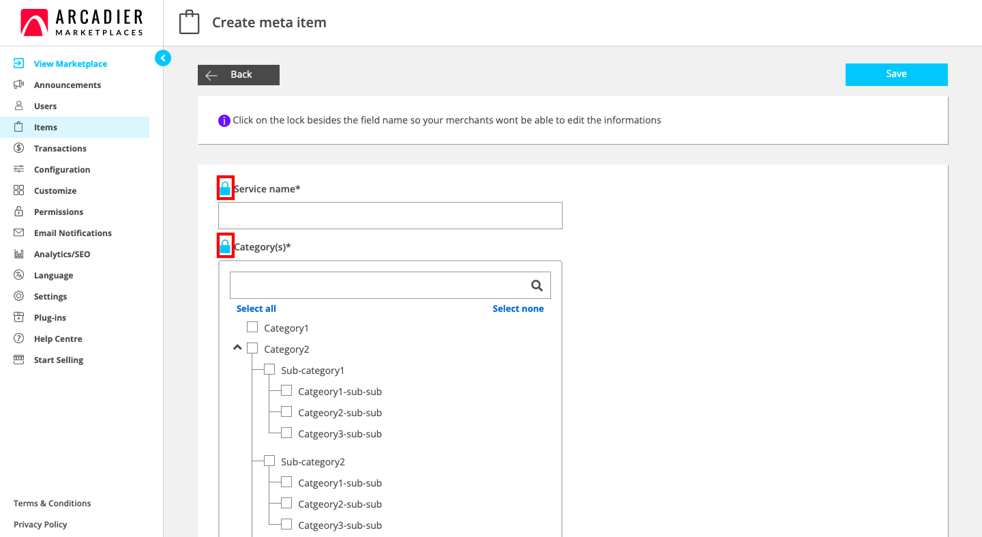982x537 pixels.
Task: Click the Configuration sliders icon
Action: (x=19, y=169)
